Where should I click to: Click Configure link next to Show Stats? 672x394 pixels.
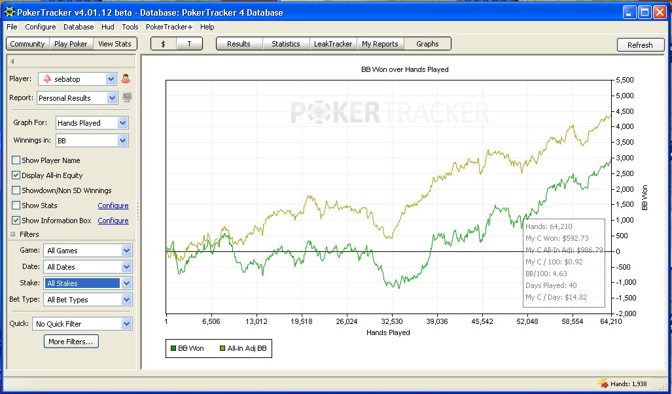point(113,206)
